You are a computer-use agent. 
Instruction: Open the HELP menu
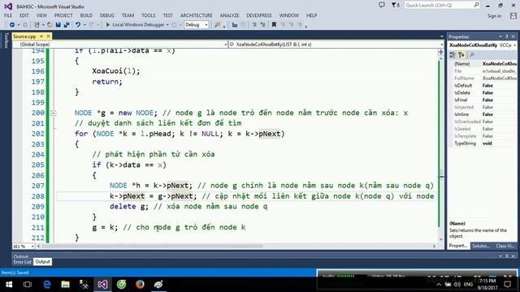(312, 15)
